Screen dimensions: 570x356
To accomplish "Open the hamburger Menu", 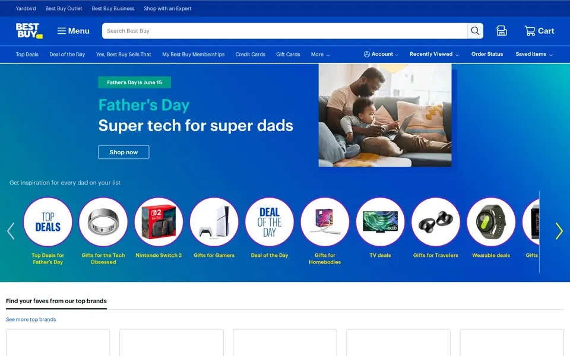I will (x=73, y=31).
